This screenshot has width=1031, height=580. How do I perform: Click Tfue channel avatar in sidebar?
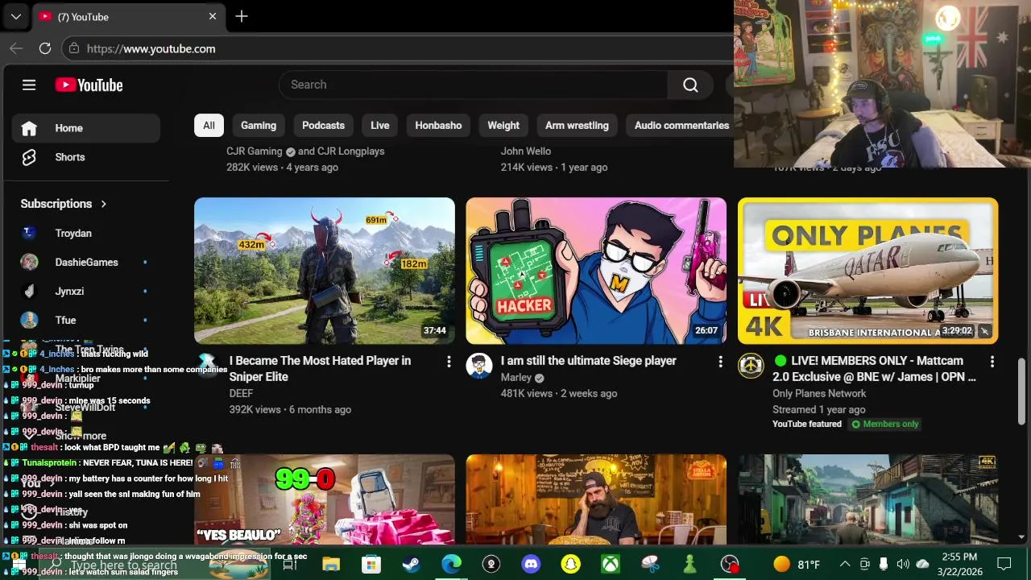(x=29, y=320)
